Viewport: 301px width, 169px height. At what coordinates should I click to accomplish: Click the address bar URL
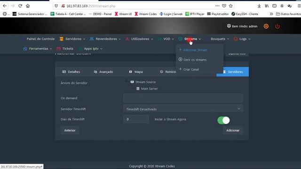[x=91, y=6]
